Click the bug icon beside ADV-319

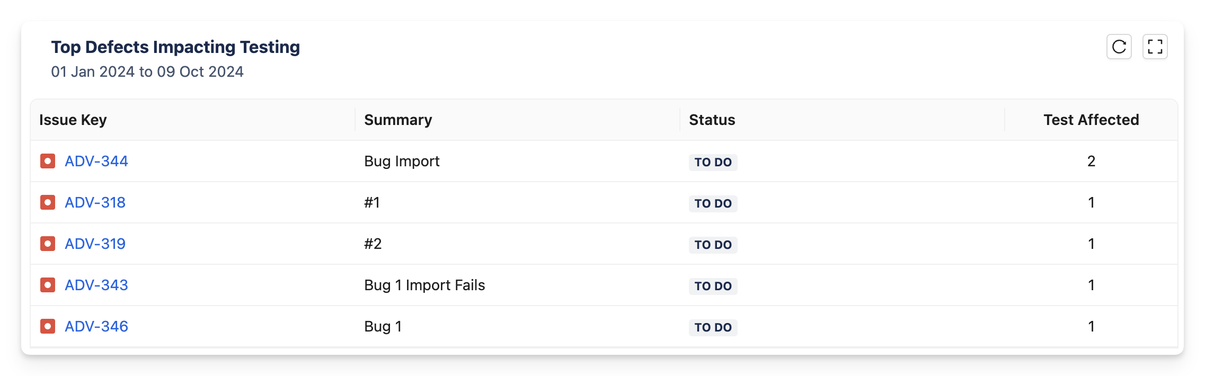click(x=48, y=244)
